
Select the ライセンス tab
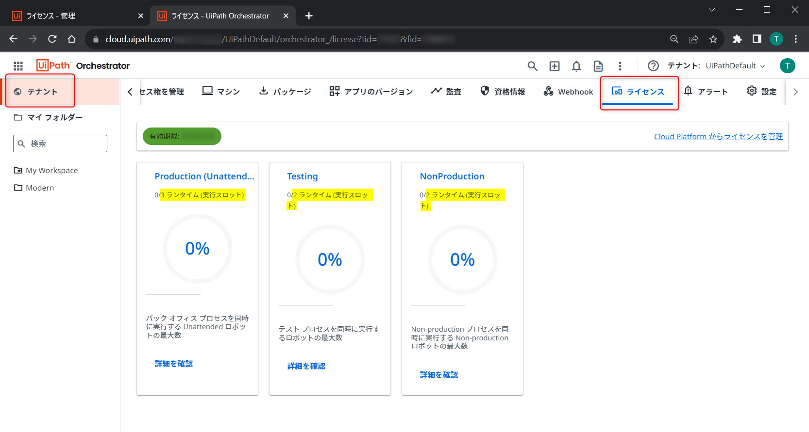coord(638,92)
